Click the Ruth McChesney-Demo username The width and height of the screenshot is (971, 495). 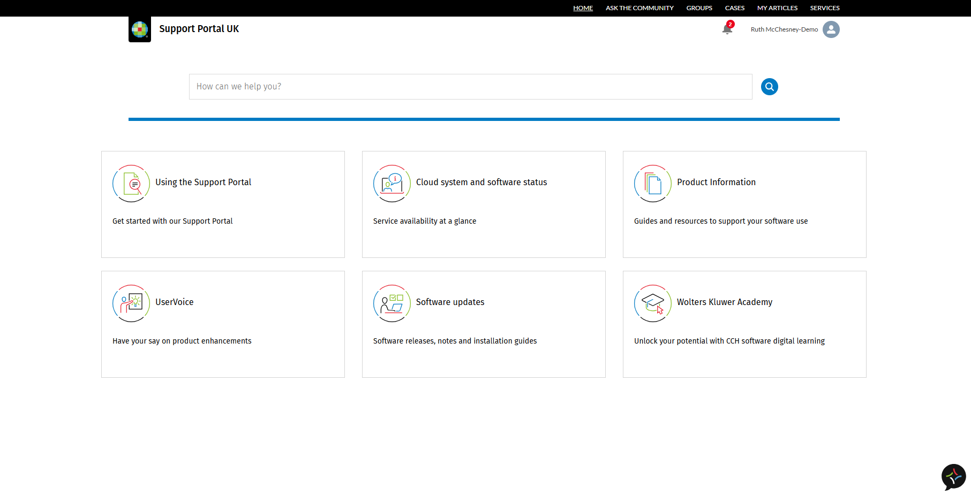[784, 29]
